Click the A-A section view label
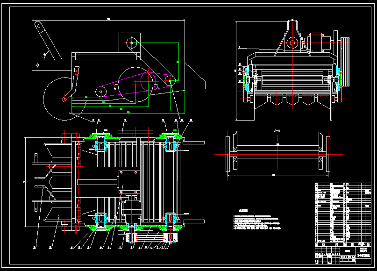The width and height of the screenshot is (377, 271). (277, 131)
